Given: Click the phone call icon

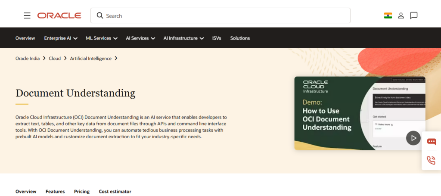Looking at the screenshot, I should coord(431,161).
